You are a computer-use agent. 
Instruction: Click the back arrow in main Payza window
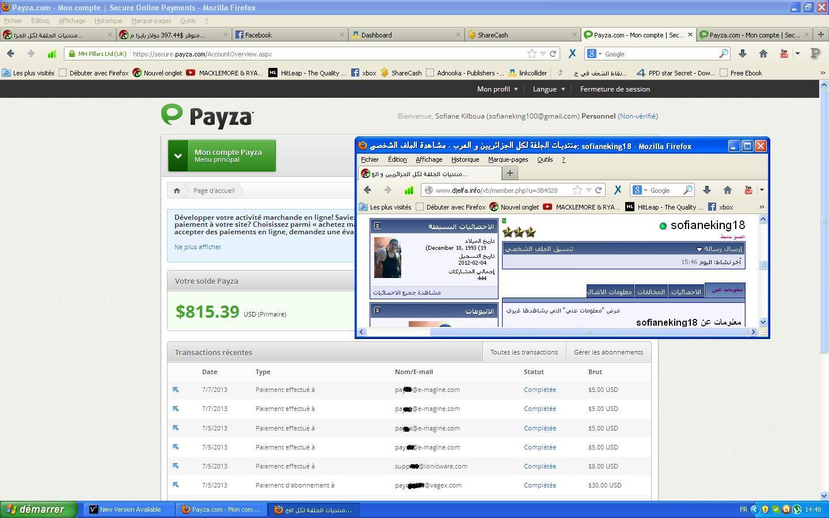click(10, 54)
